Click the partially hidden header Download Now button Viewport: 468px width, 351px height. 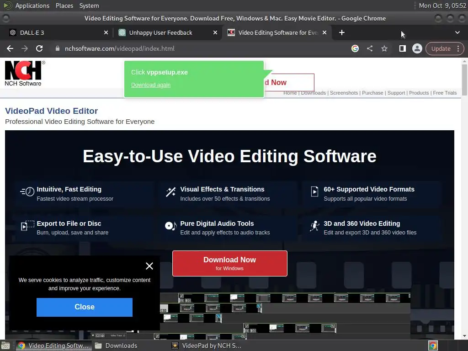tap(289, 82)
